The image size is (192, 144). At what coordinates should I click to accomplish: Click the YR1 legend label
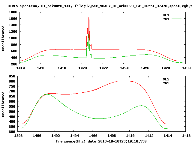tap(166, 19)
